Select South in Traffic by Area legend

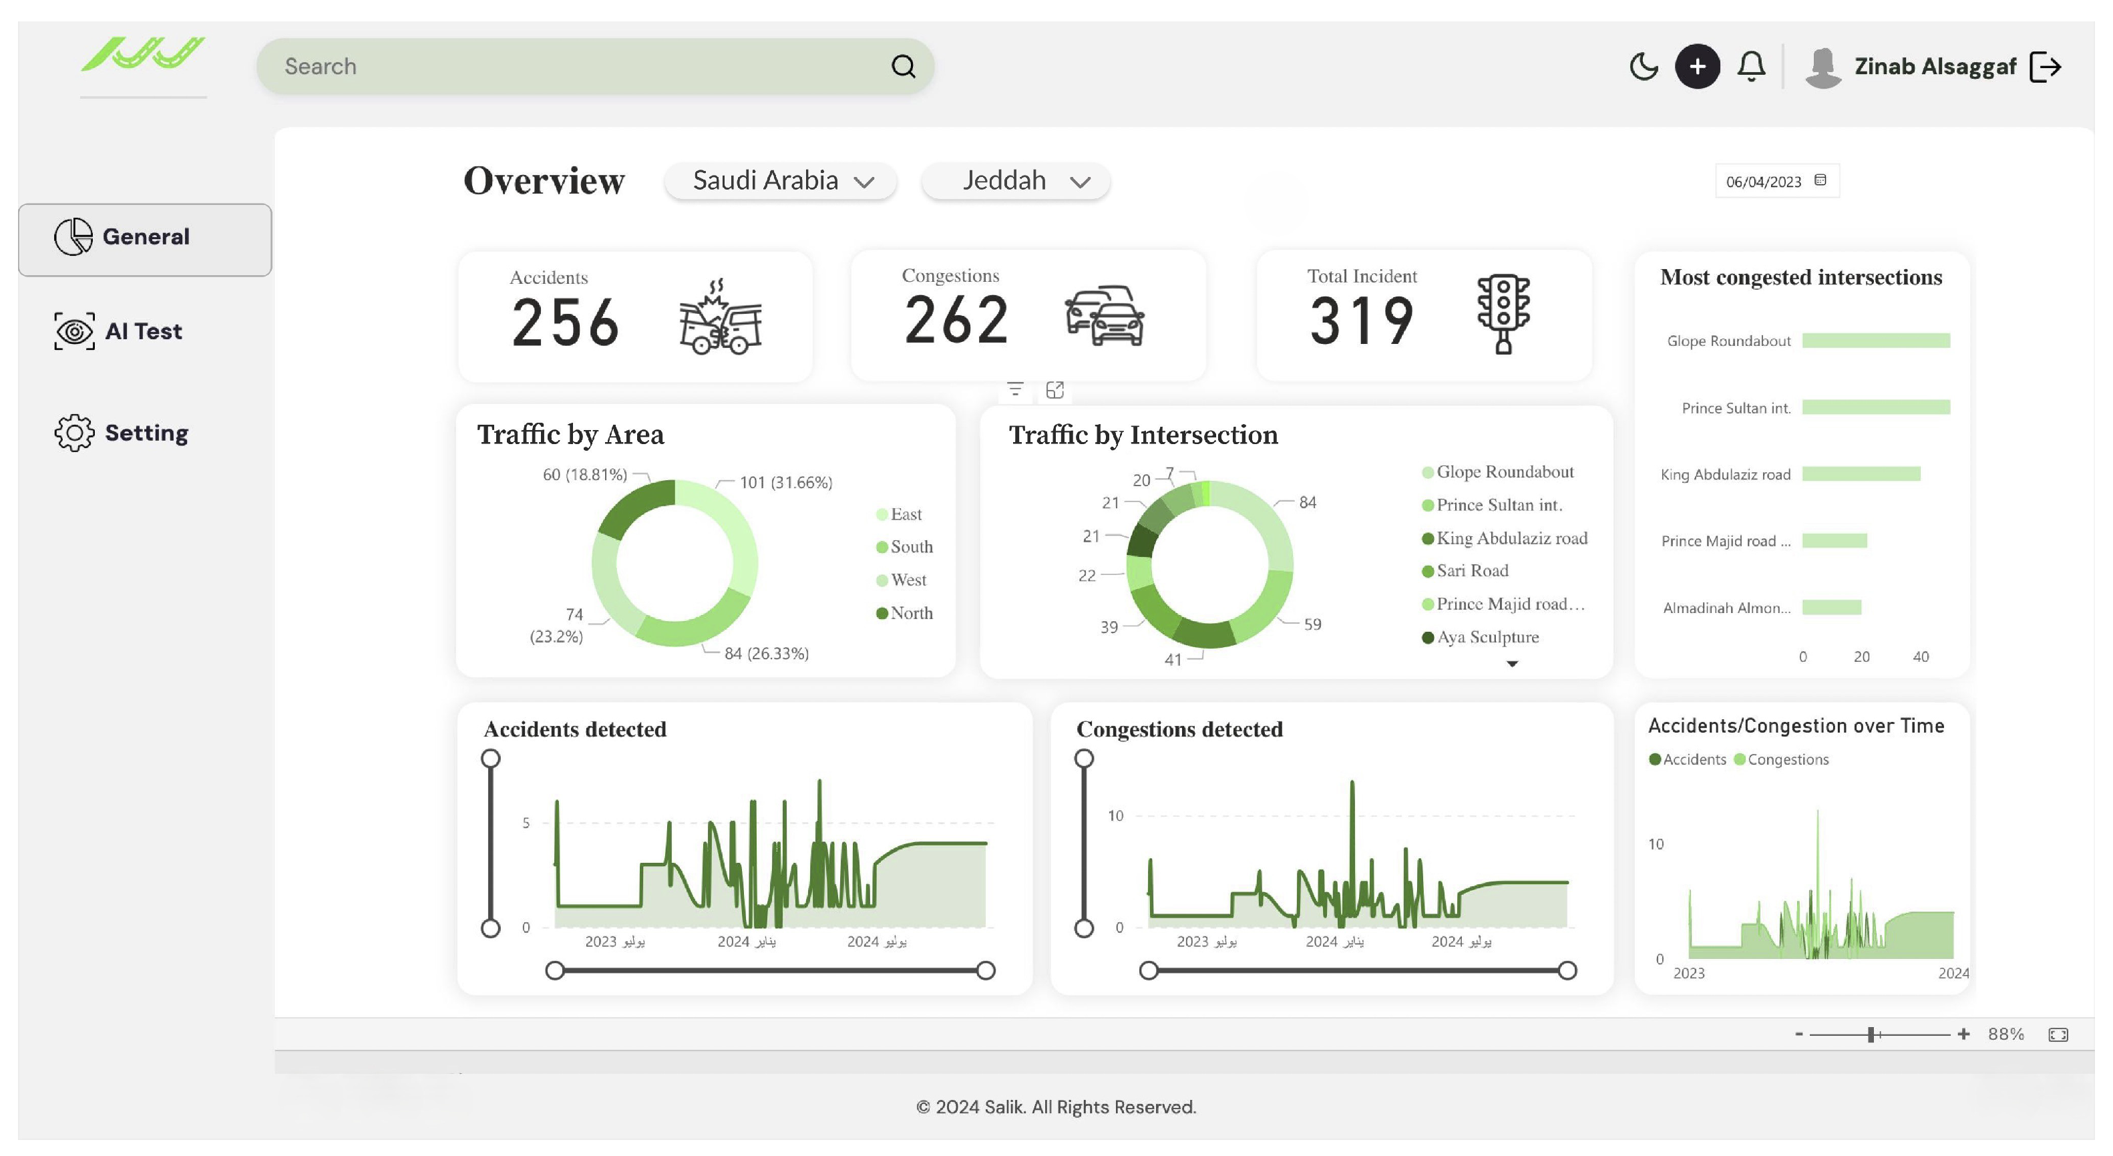(904, 546)
